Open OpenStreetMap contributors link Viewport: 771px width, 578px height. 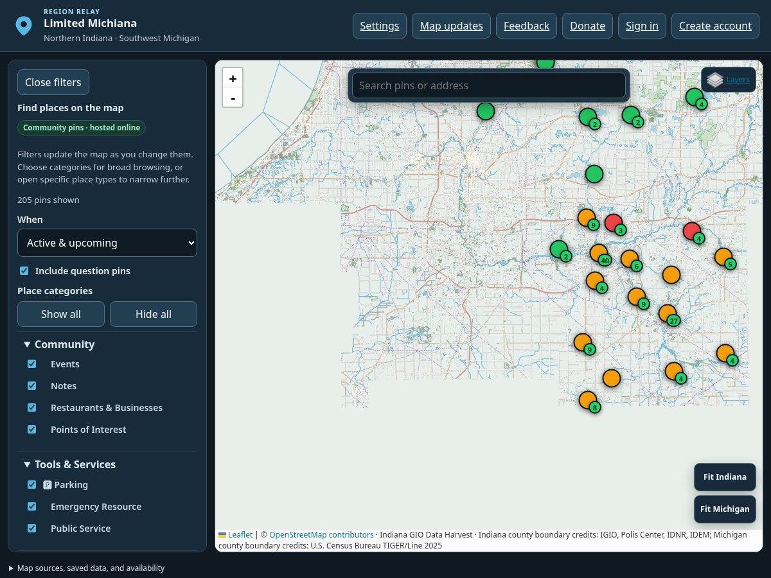[x=321, y=535]
